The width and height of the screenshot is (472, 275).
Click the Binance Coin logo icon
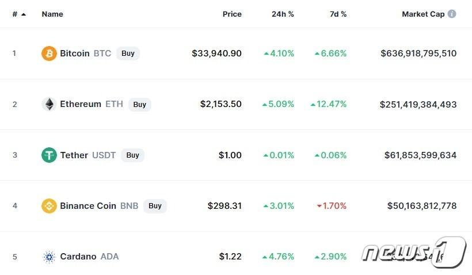point(49,205)
